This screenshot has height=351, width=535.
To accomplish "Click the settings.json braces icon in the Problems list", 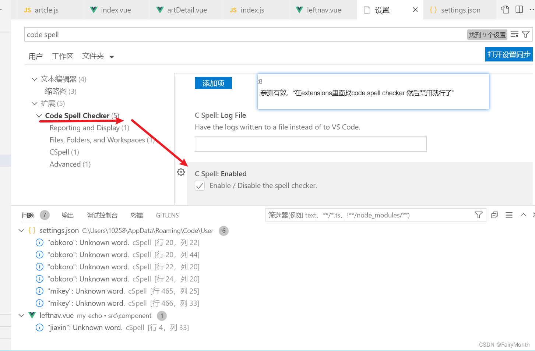I will [x=32, y=230].
